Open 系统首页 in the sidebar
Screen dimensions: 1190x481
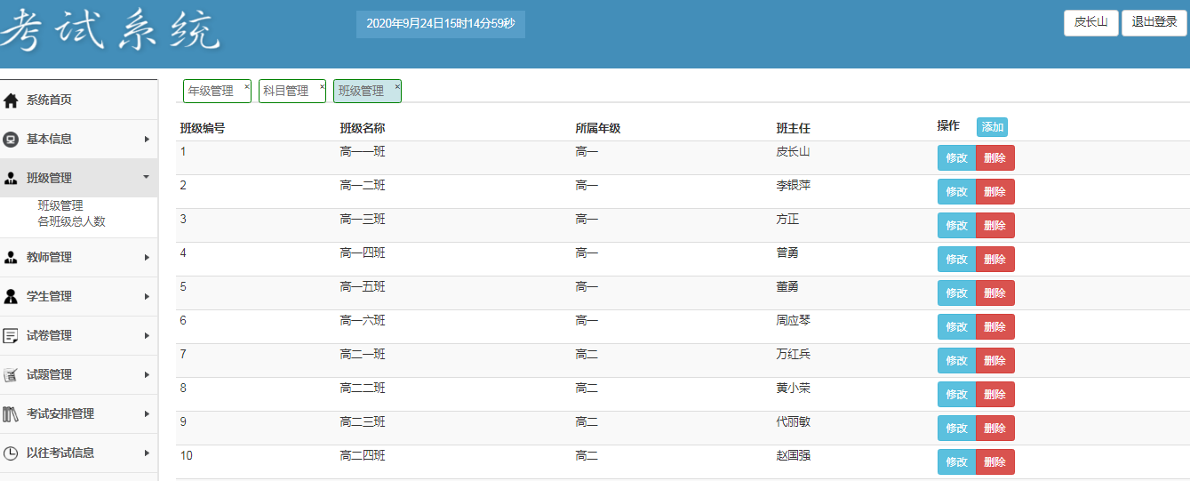pyautogui.click(x=78, y=100)
